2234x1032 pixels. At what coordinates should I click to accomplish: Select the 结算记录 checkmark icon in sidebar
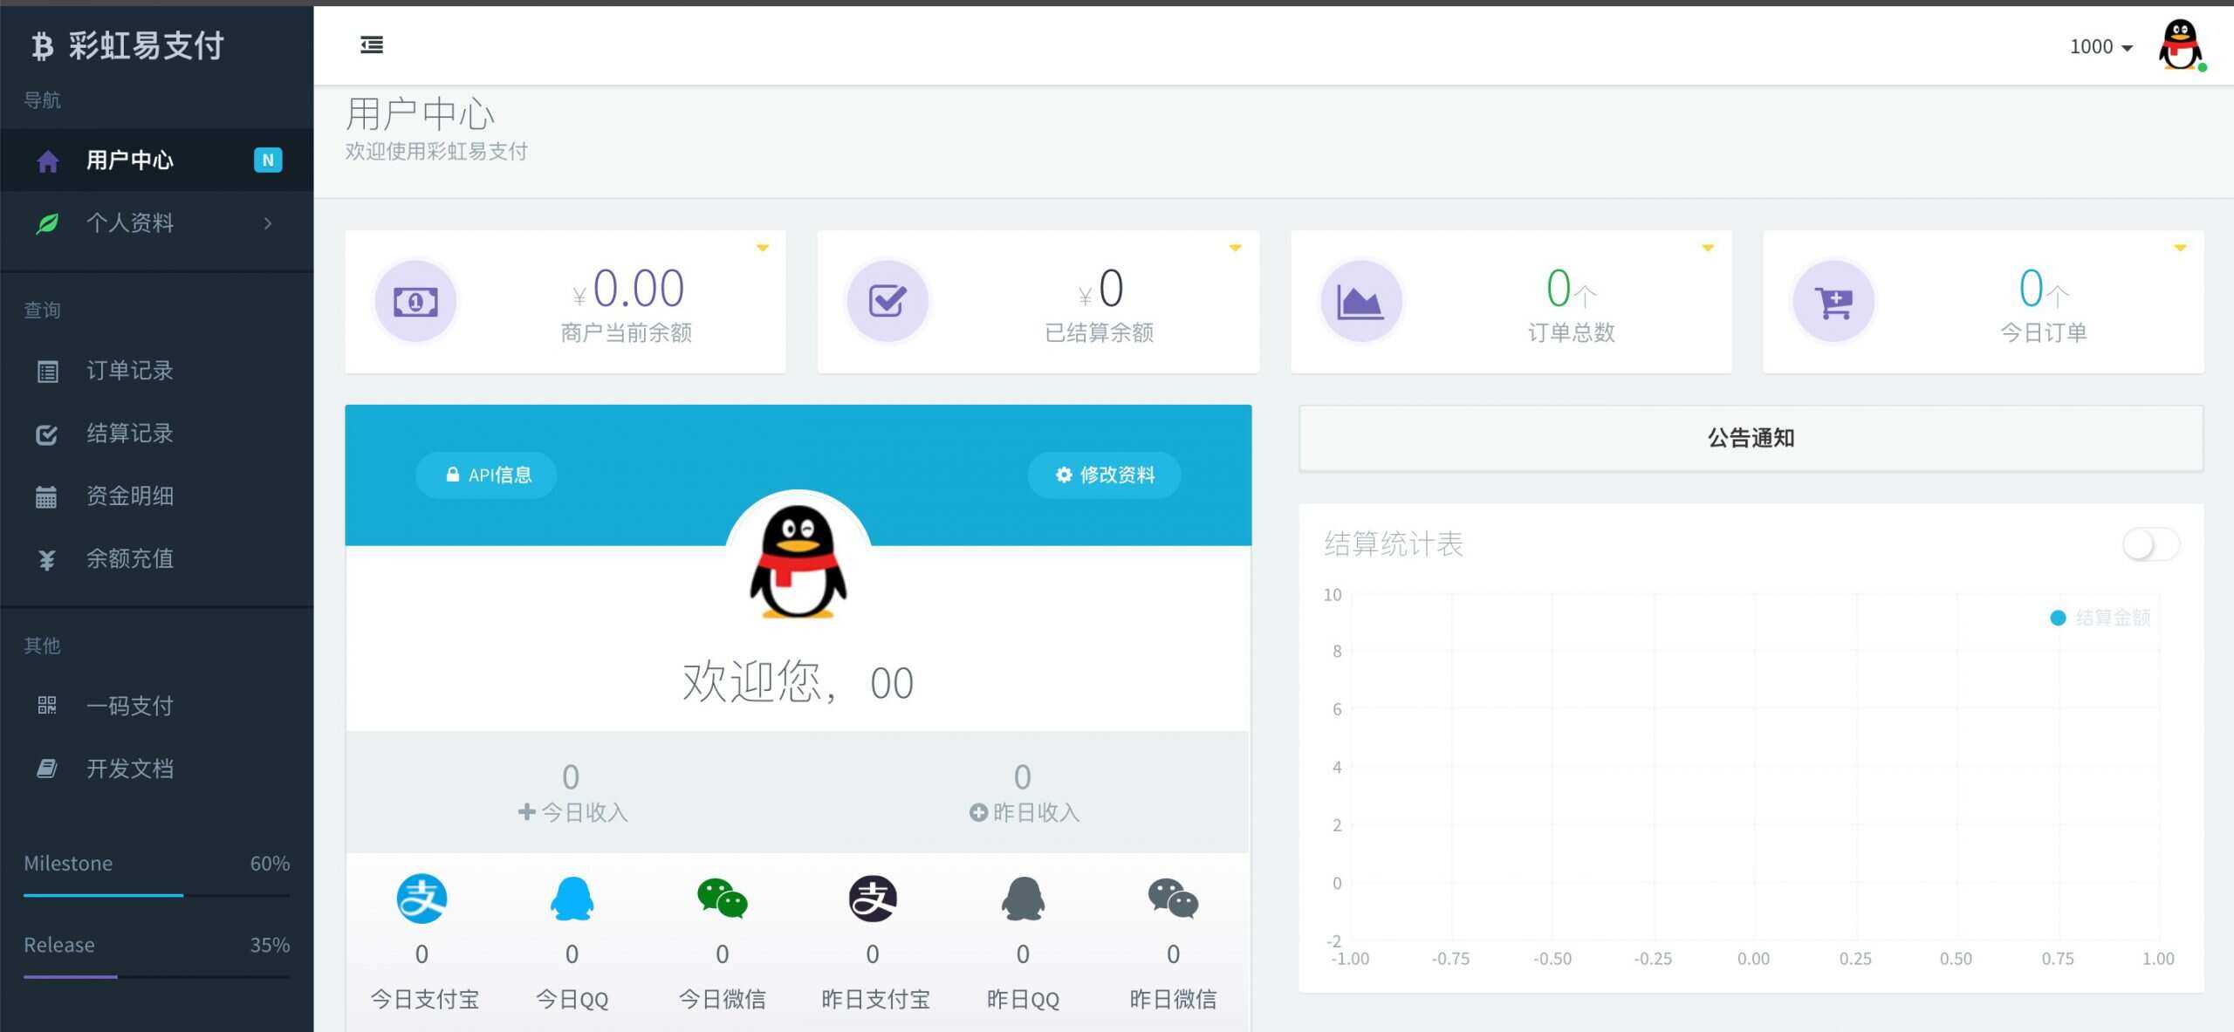pos(47,434)
